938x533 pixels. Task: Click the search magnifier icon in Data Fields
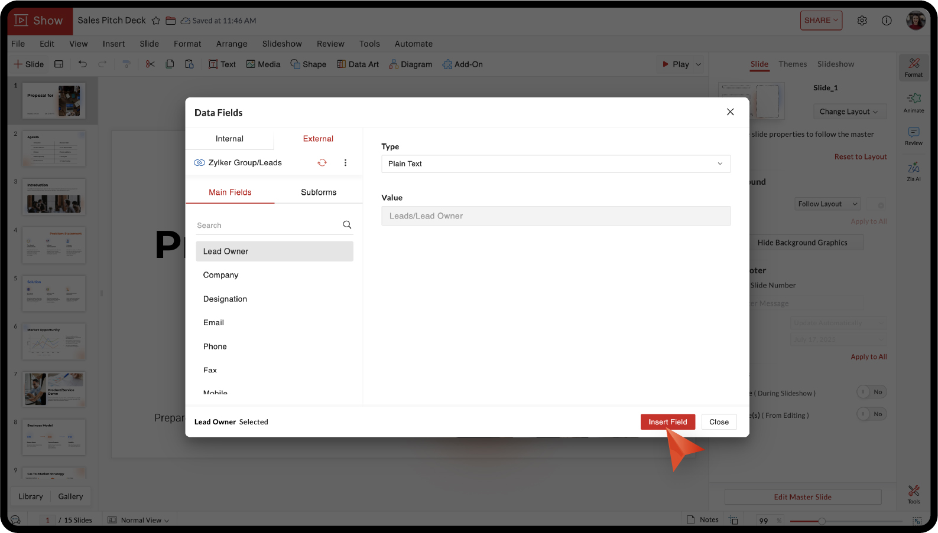pyautogui.click(x=347, y=225)
